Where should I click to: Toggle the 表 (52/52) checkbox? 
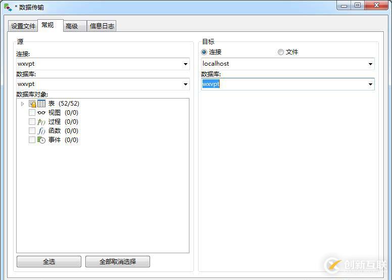32,103
